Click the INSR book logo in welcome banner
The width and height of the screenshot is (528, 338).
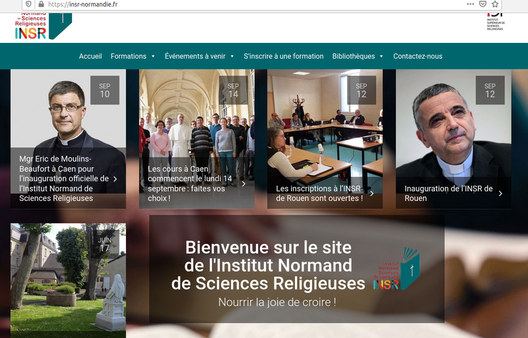(397, 269)
